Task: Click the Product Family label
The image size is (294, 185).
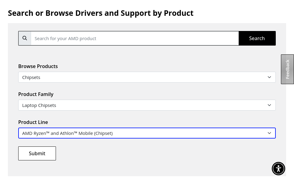Action: click(x=36, y=94)
